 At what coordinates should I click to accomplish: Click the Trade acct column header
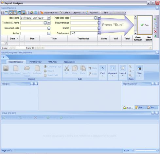pos(83,39)
